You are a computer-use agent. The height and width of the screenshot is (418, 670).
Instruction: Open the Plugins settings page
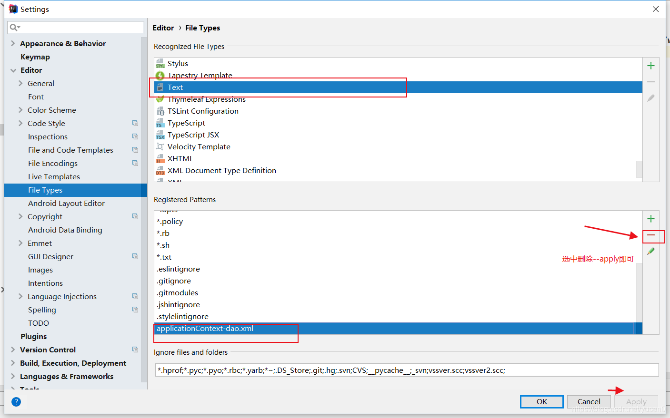click(34, 336)
